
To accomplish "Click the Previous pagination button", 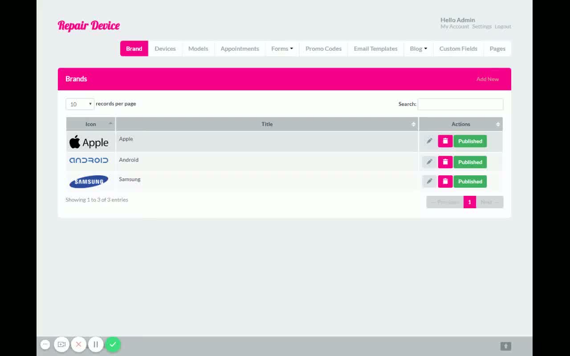I will pos(445,202).
